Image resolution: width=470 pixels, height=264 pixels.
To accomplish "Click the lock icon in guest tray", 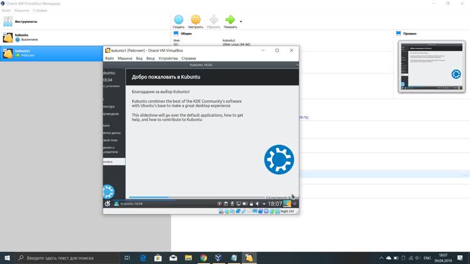I will click(251, 204).
